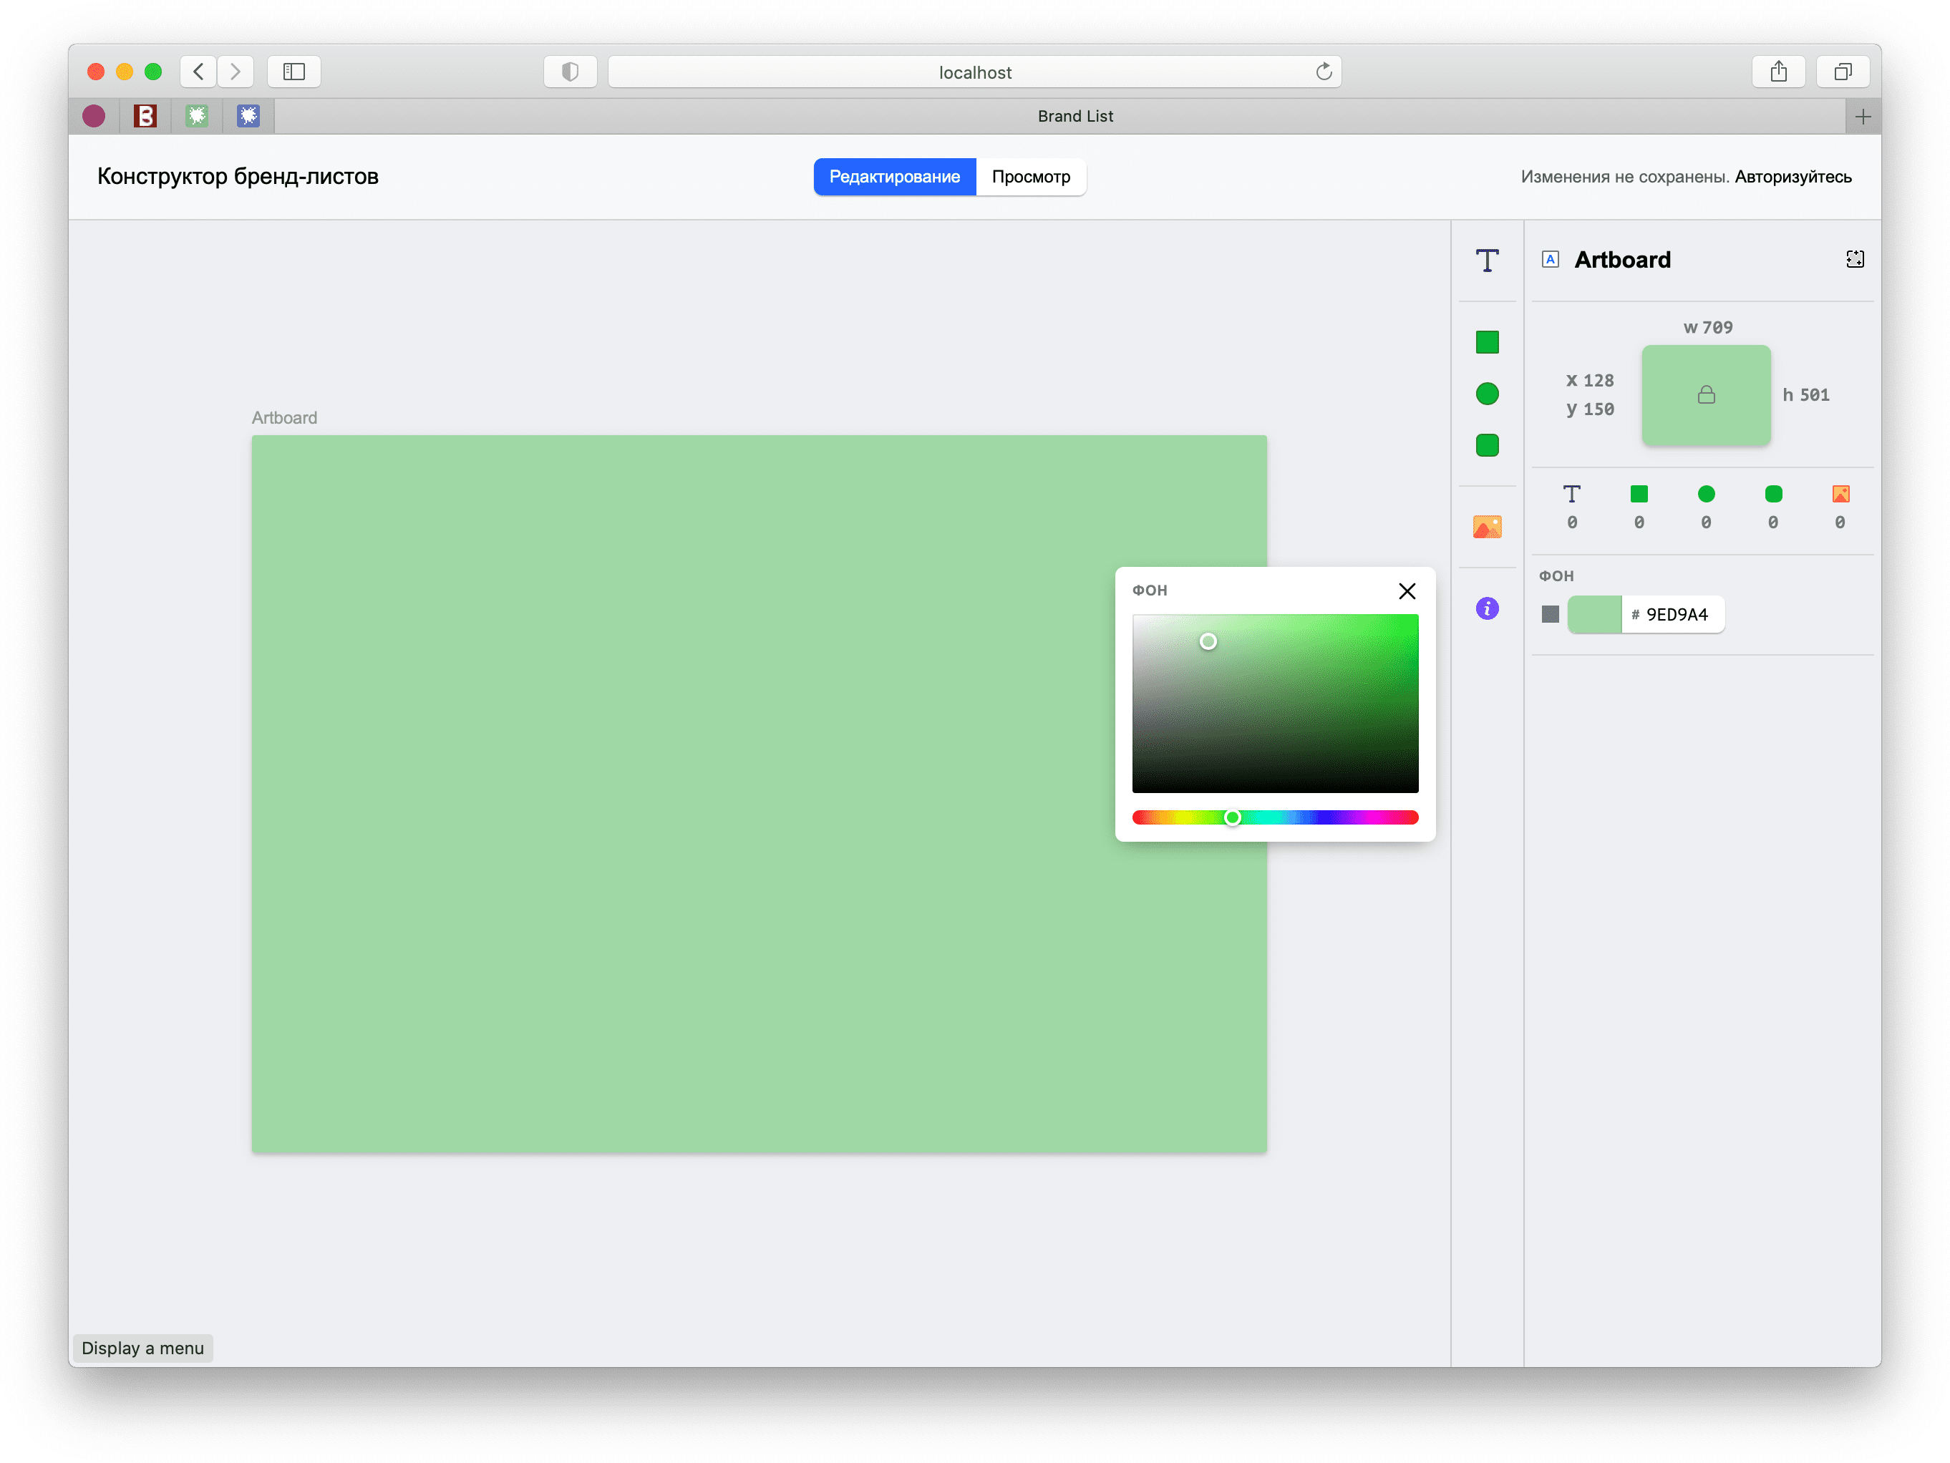The image size is (1950, 1463).
Task: Click the saturation picker handle
Action: coord(1208,641)
